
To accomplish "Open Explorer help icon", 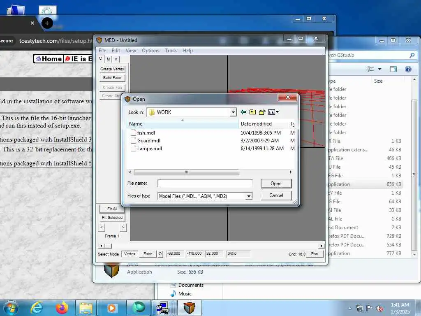I will [x=408, y=69].
